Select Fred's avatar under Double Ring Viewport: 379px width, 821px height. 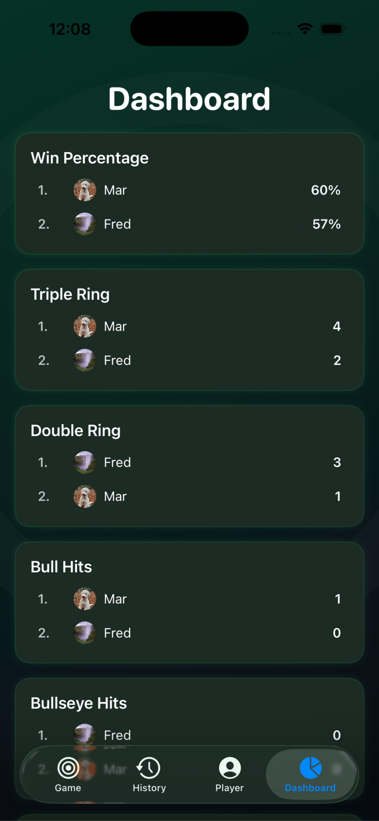85,462
